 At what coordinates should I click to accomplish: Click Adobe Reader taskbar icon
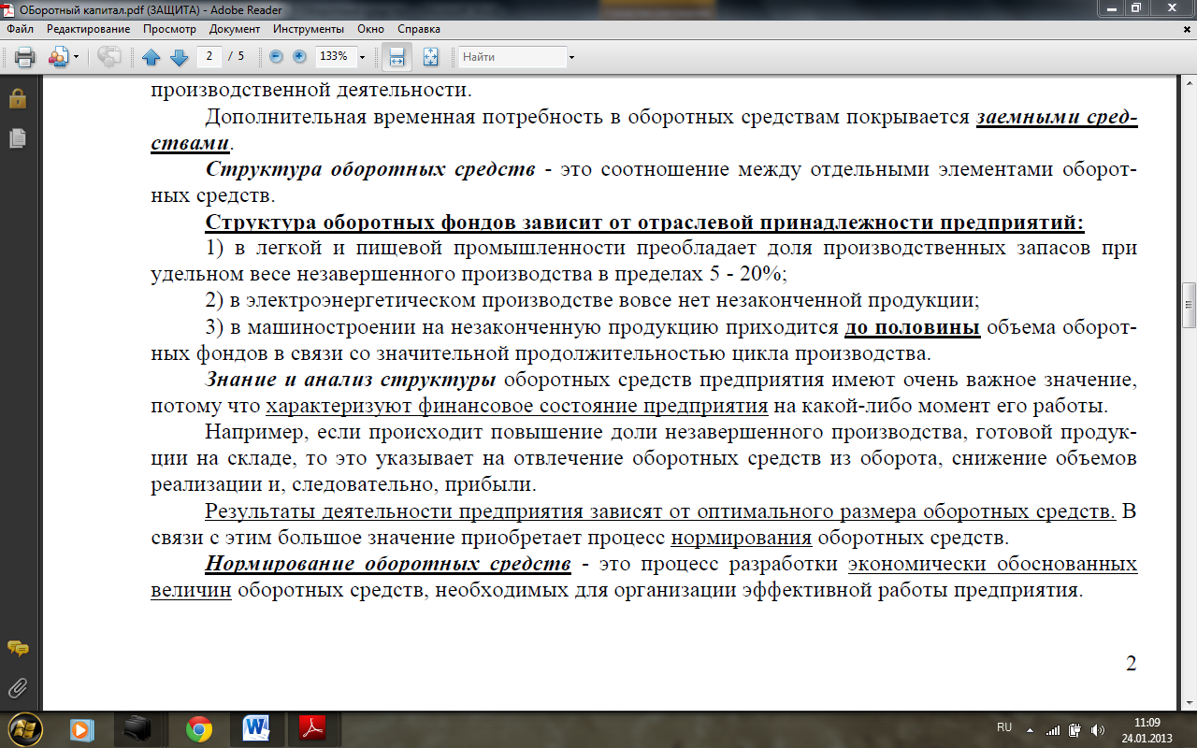[x=311, y=728]
